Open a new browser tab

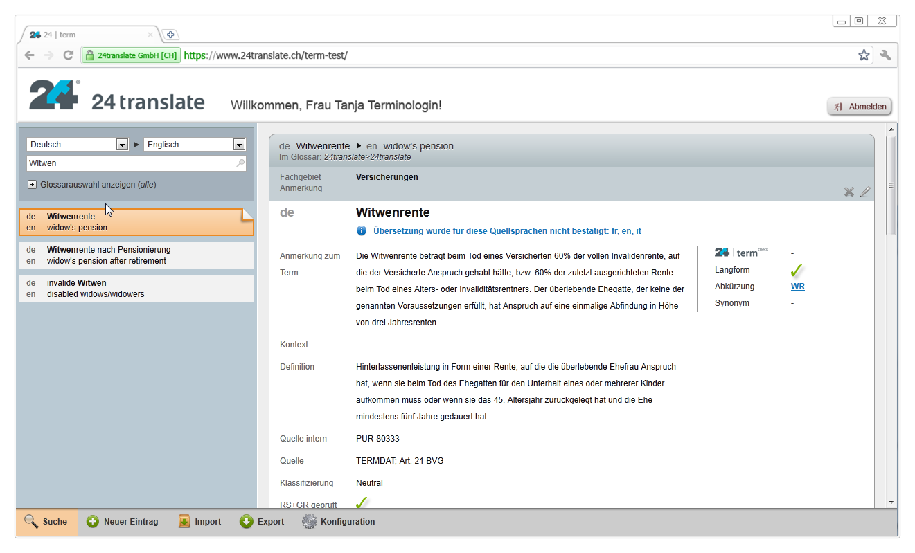click(x=170, y=35)
